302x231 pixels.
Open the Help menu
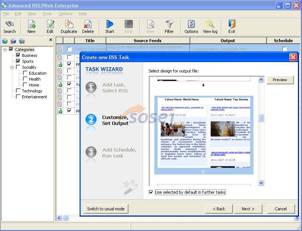tap(83, 14)
